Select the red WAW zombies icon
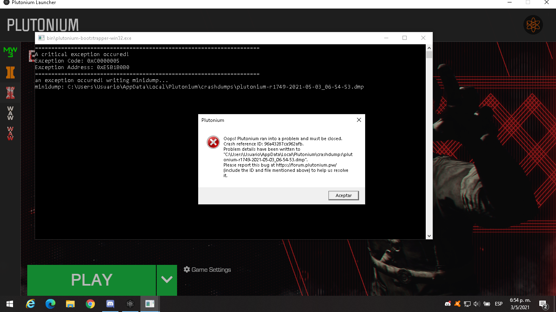Viewport: 556px width, 312px height. pos(10,133)
